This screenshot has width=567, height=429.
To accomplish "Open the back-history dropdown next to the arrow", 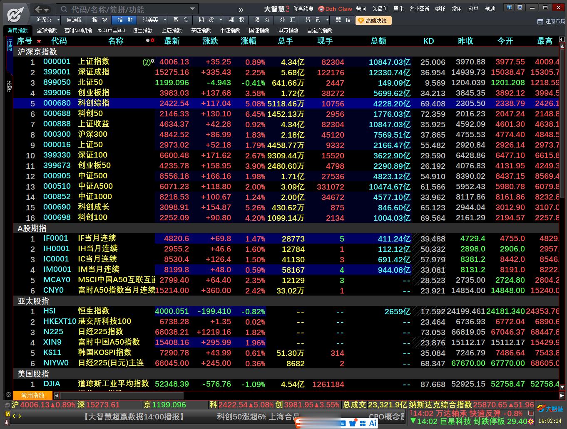I will click(x=47, y=10).
